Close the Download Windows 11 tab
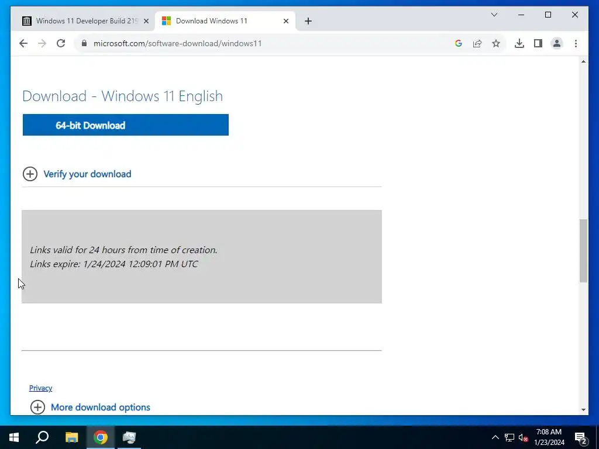 pyautogui.click(x=285, y=22)
